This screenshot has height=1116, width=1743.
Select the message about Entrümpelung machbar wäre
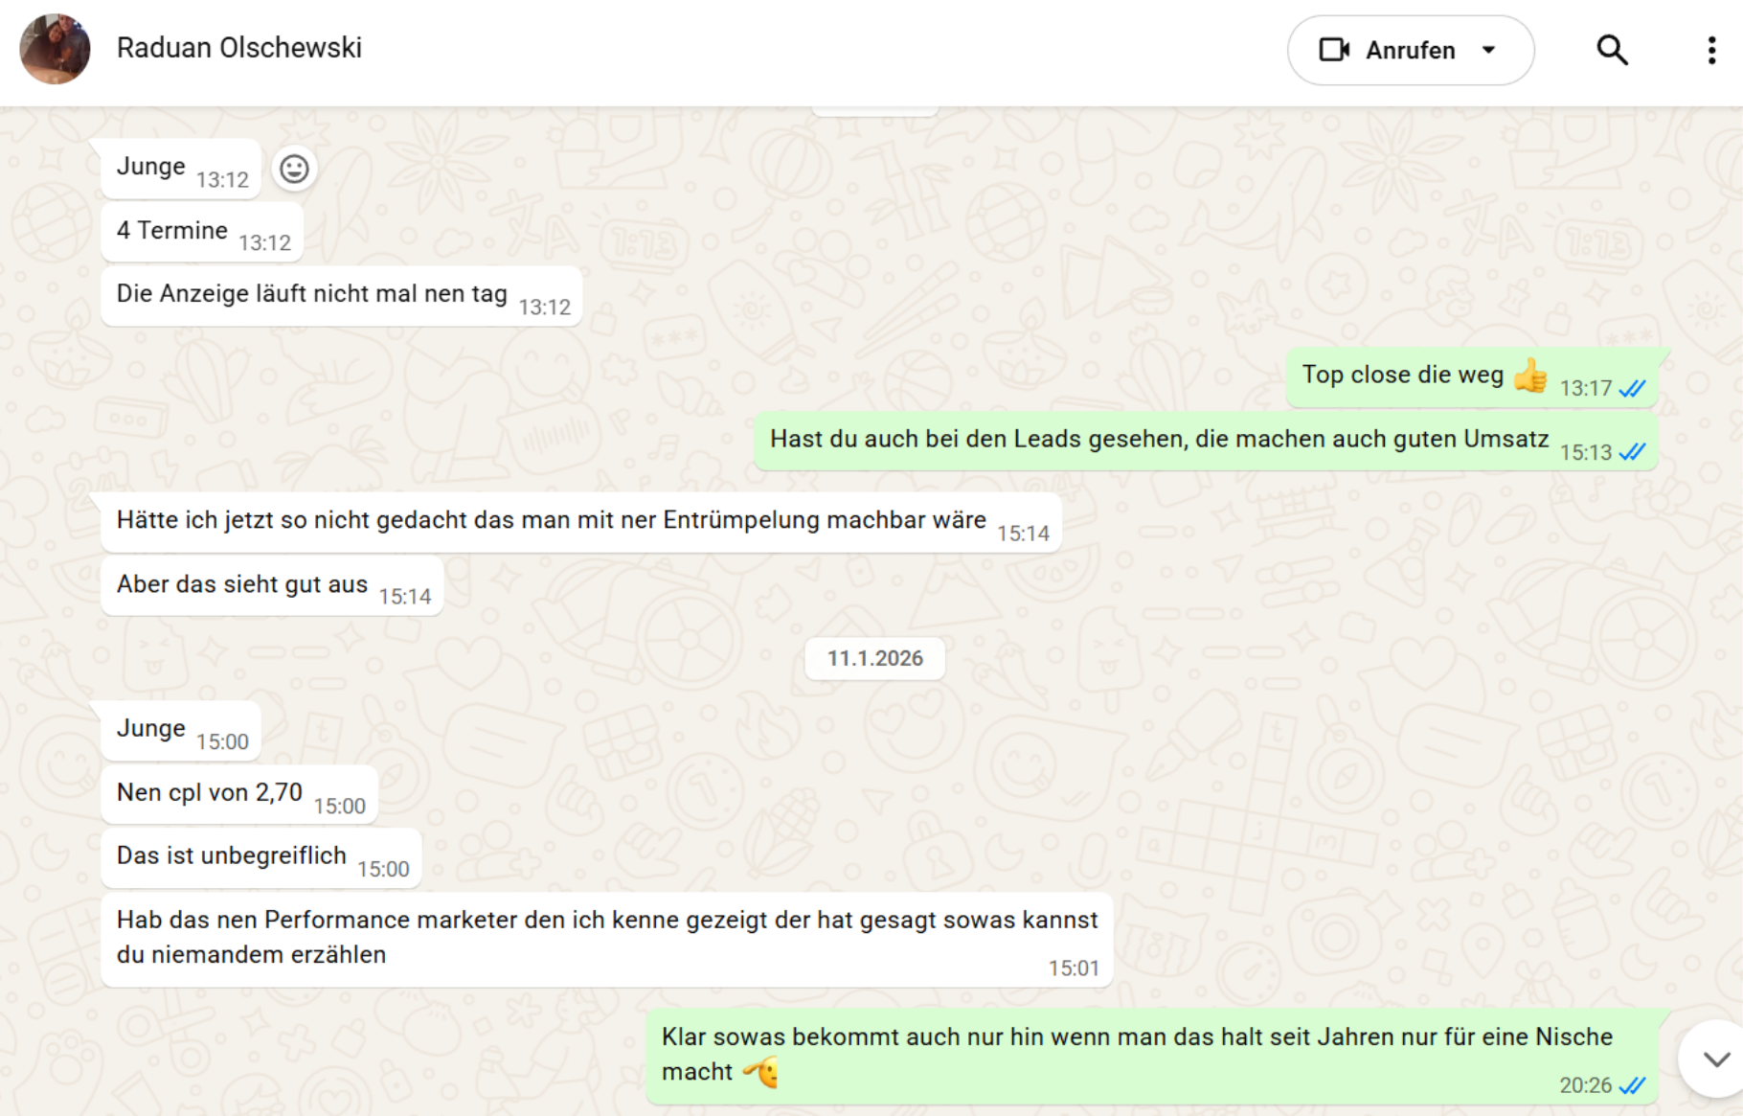(581, 523)
